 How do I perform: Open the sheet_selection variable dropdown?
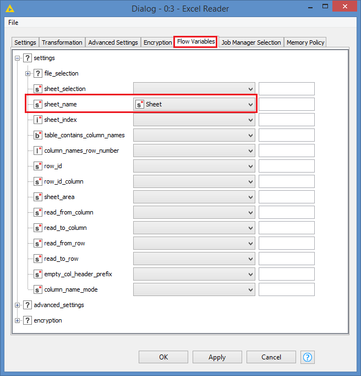pos(194,89)
